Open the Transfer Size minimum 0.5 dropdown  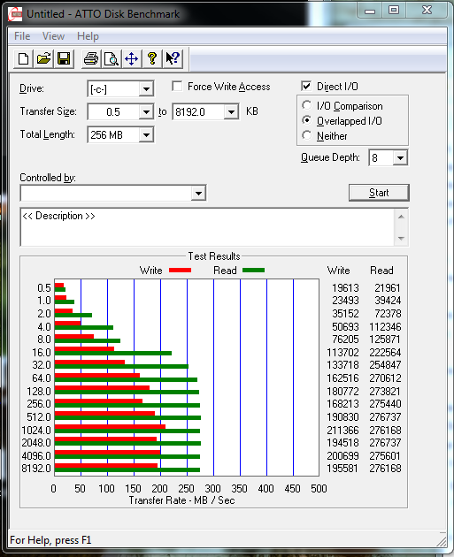tap(146, 112)
